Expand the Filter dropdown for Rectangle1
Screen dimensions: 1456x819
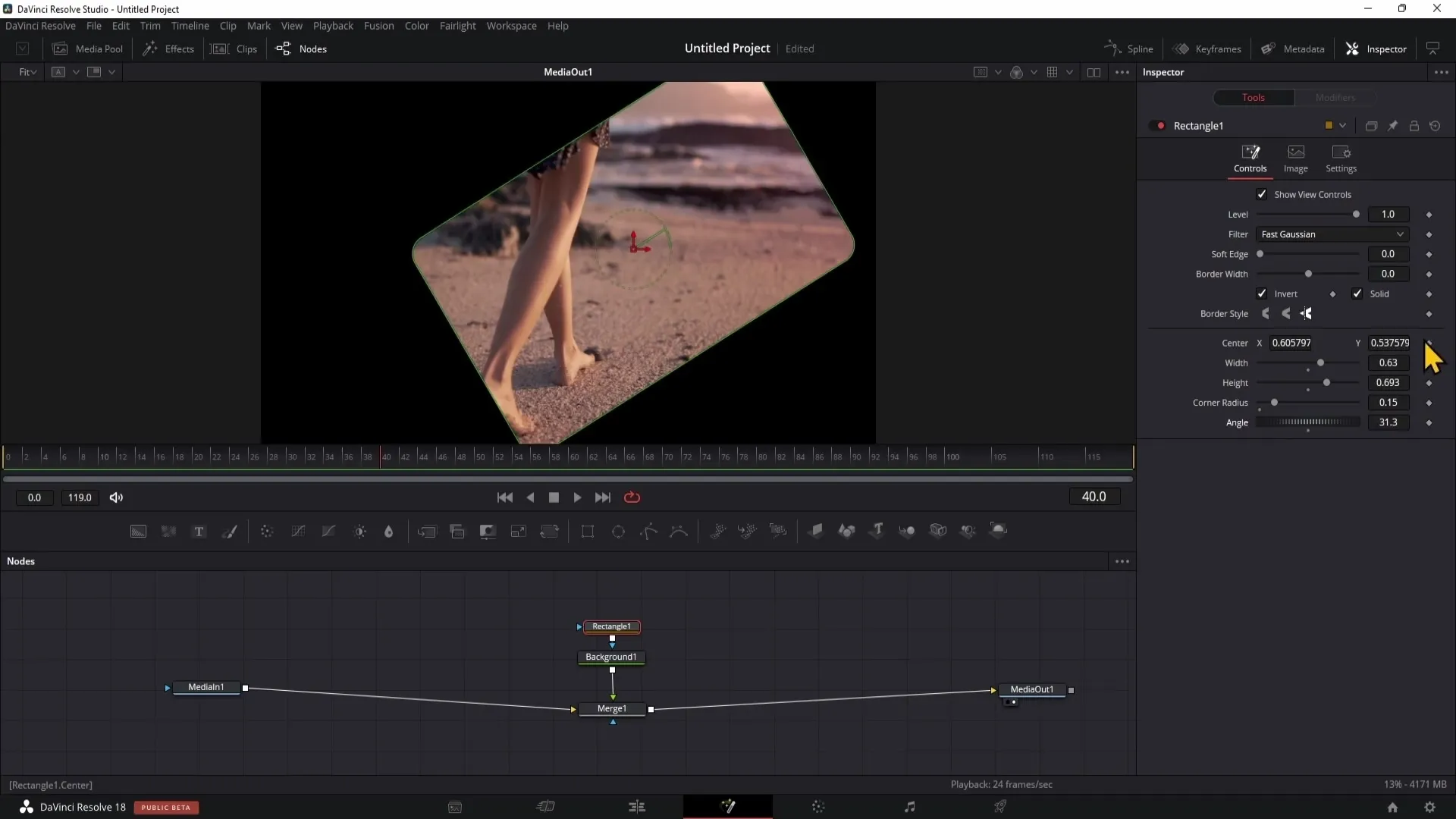point(1401,234)
